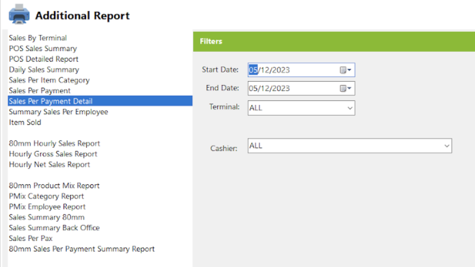Viewport: 475px width, 267px height.
Task: Select Summary Sales Per Employee
Action: (58, 112)
